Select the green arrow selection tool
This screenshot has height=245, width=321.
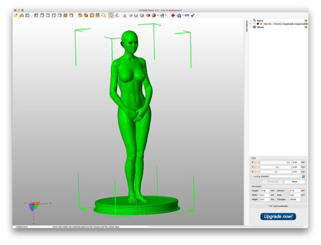pos(111,16)
